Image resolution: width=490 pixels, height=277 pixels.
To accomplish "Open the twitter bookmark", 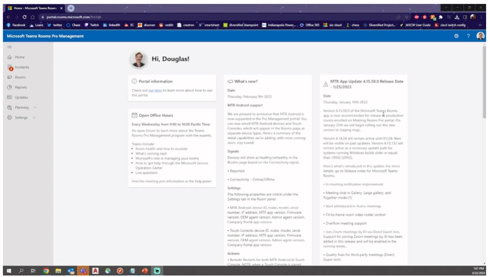I will 54,25.
